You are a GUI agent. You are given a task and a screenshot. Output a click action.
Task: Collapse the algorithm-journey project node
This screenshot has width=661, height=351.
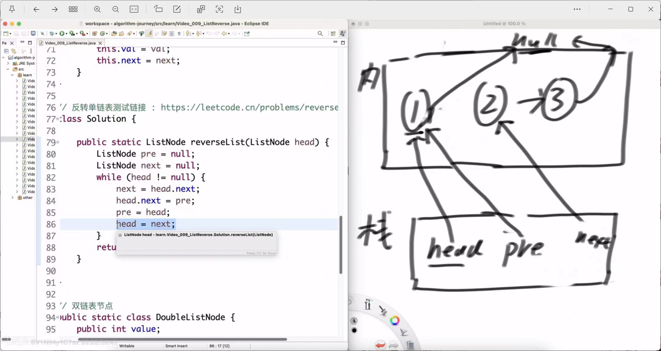click(x=3, y=57)
